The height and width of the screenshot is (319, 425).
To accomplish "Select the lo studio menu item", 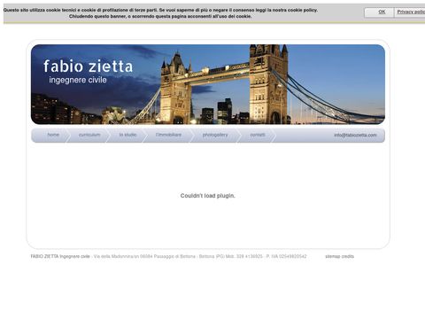I will 127,135.
